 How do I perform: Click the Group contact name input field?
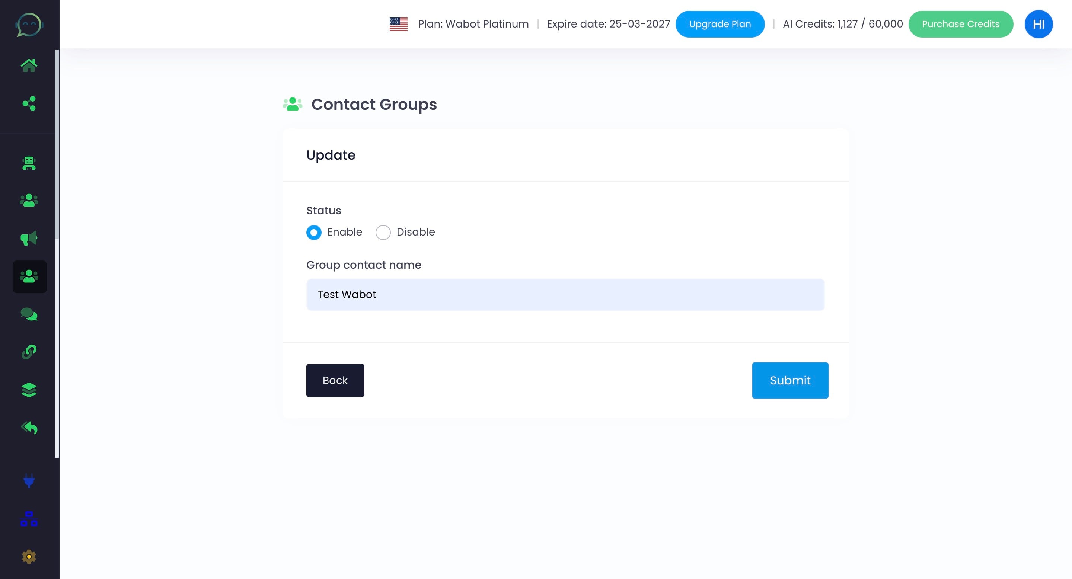point(565,294)
